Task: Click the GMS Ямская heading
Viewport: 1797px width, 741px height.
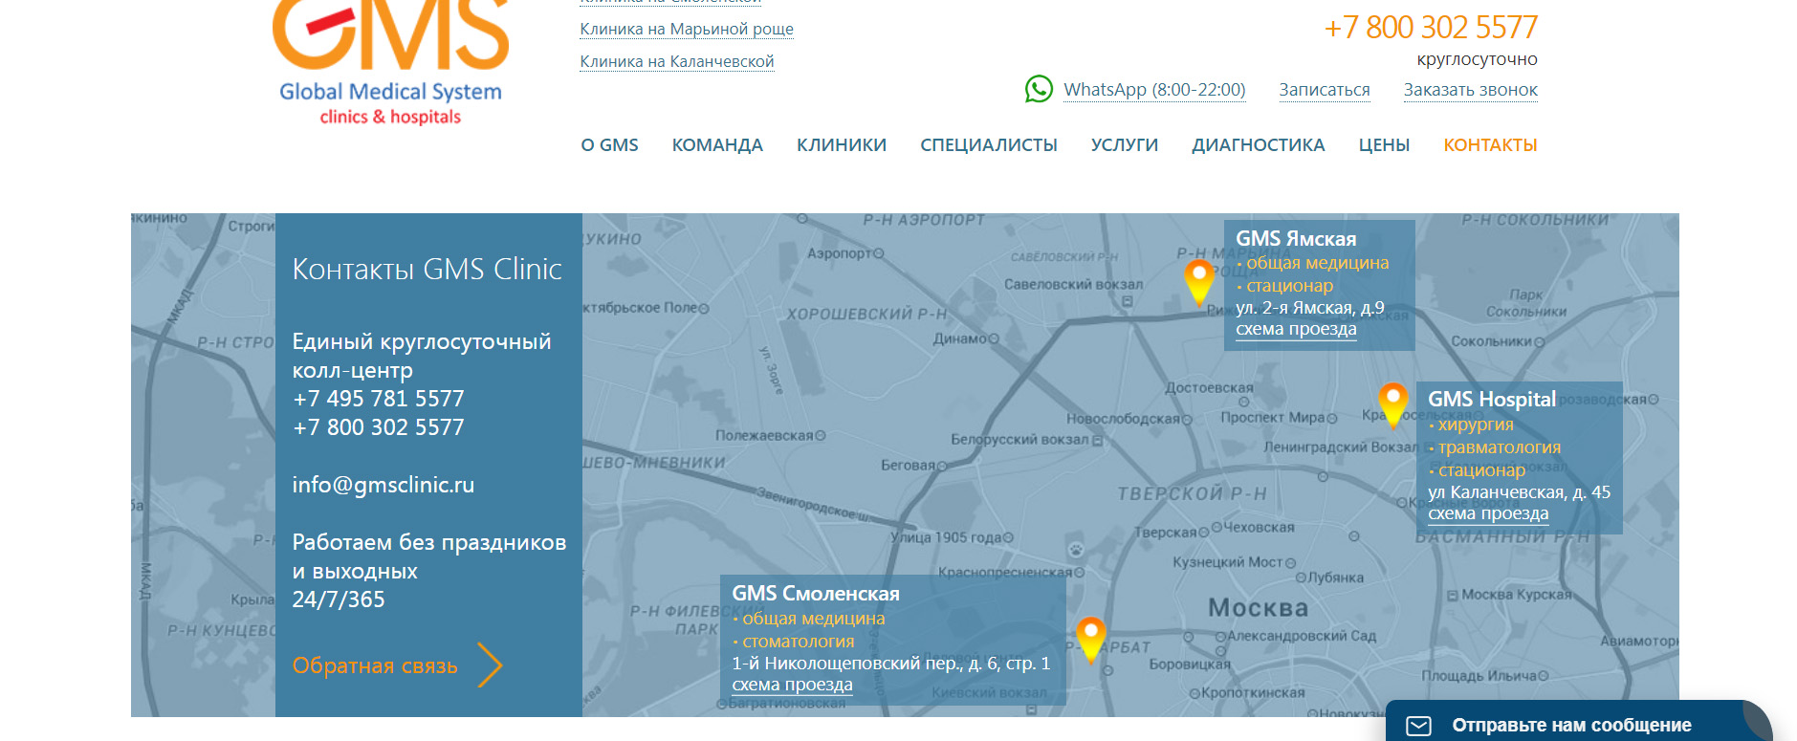Action: click(1296, 239)
